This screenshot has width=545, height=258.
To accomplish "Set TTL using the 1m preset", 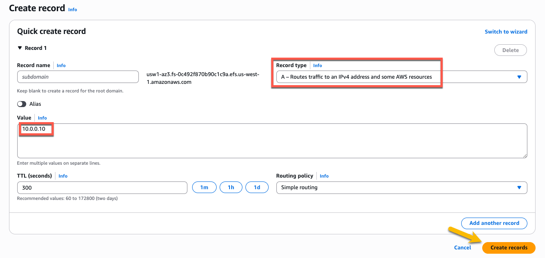I will (x=204, y=187).
